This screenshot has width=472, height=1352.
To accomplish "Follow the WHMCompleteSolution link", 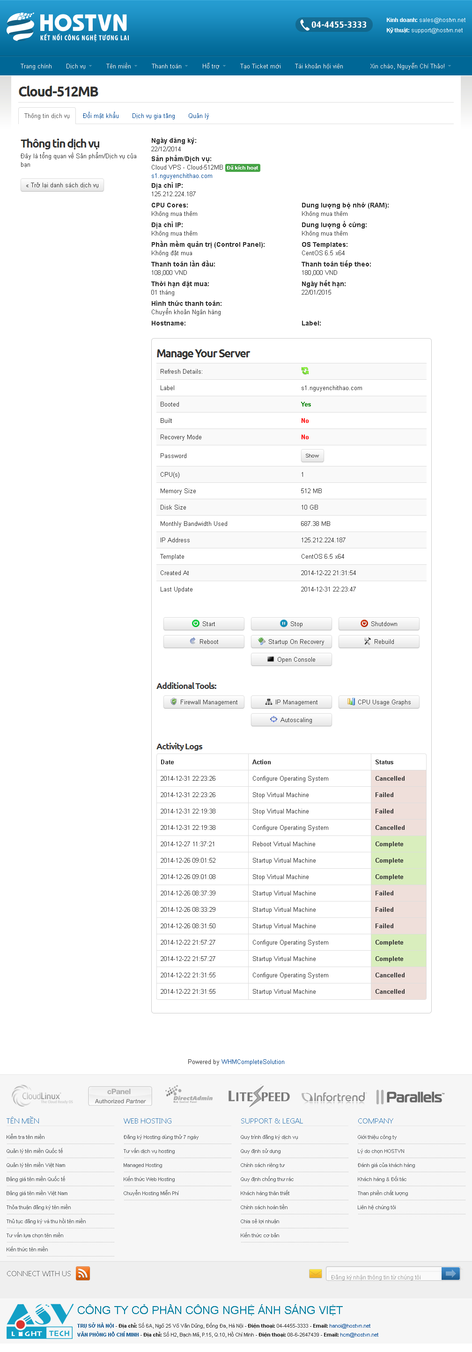I will (252, 1062).
